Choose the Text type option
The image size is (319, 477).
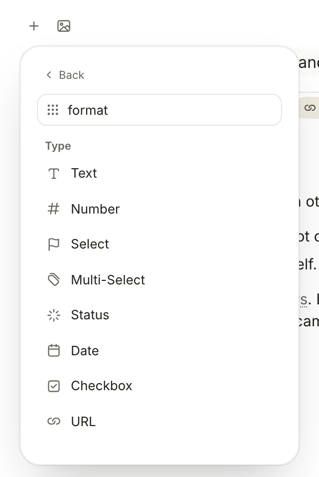[159, 174]
